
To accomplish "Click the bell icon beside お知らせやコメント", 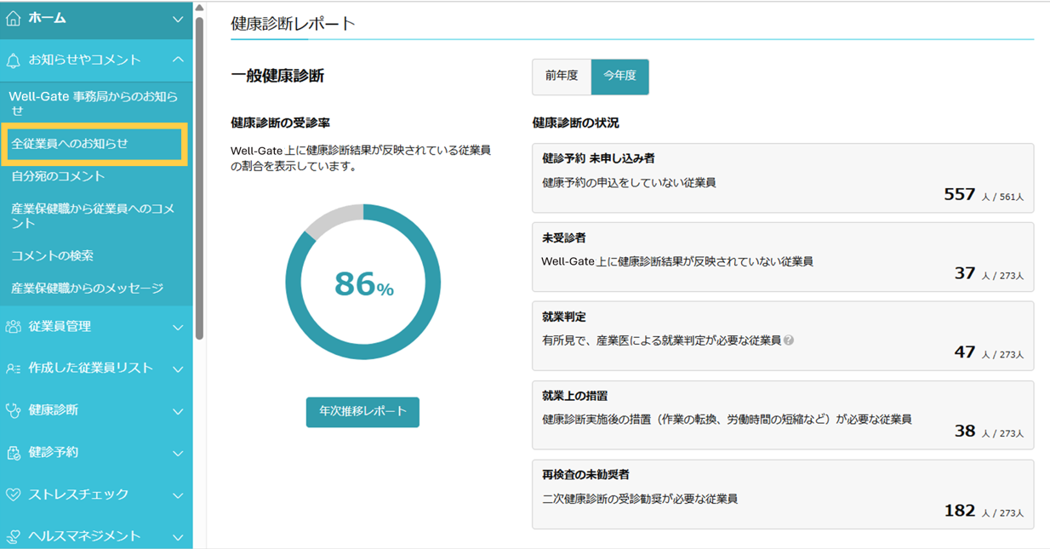I will coord(13,60).
